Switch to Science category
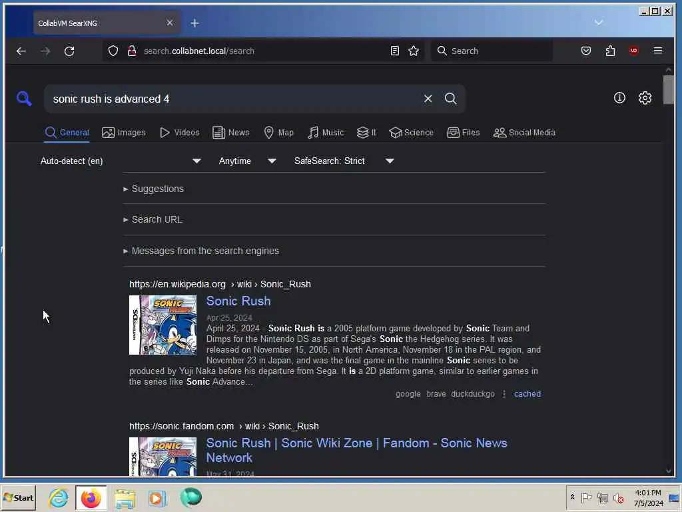682x512 pixels. [x=411, y=133]
